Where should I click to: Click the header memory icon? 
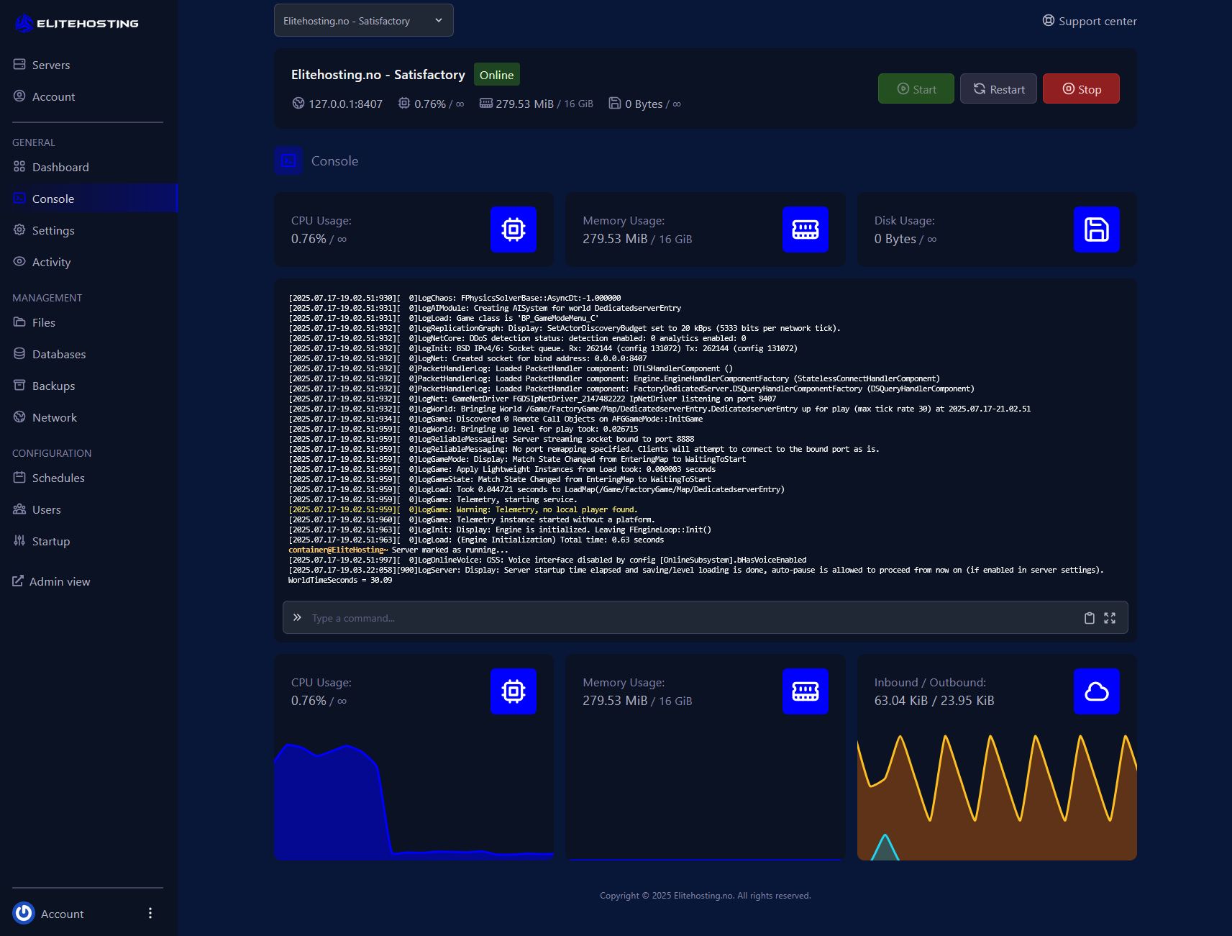[486, 103]
